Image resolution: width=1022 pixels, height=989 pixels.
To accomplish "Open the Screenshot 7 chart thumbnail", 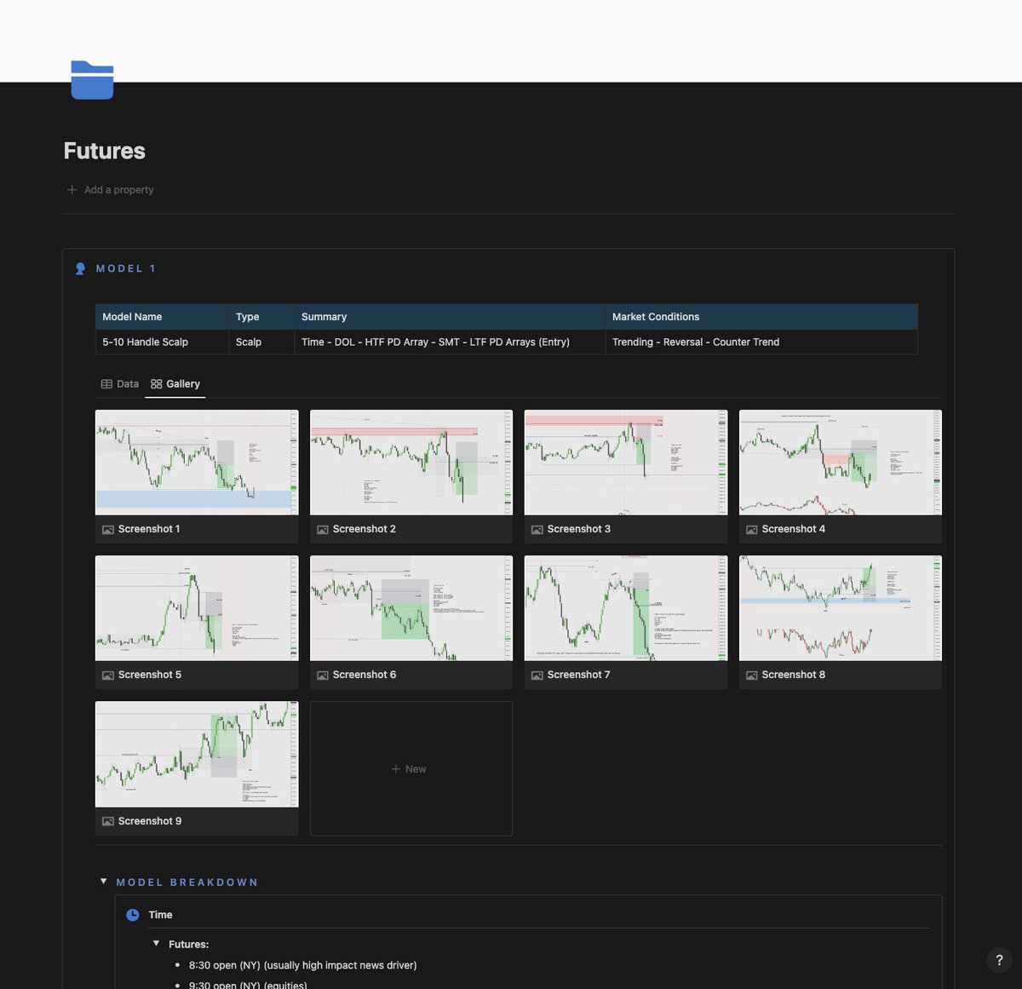I will coord(626,608).
